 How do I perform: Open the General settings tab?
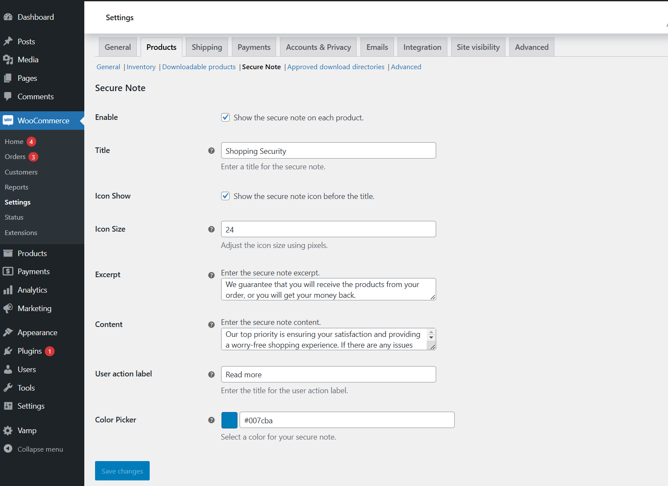click(118, 47)
